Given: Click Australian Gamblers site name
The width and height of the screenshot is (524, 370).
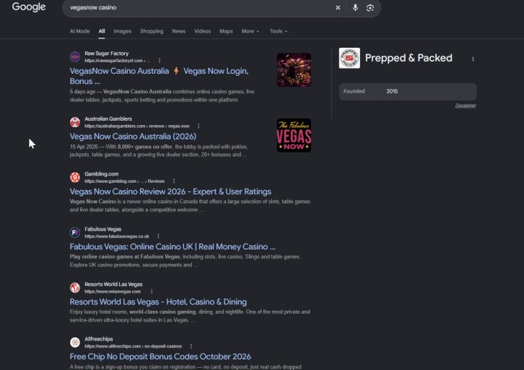Looking at the screenshot, I should (108, 119).
